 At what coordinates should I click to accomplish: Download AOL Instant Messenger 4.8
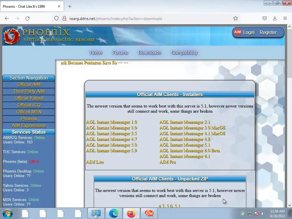pos(185,139)
